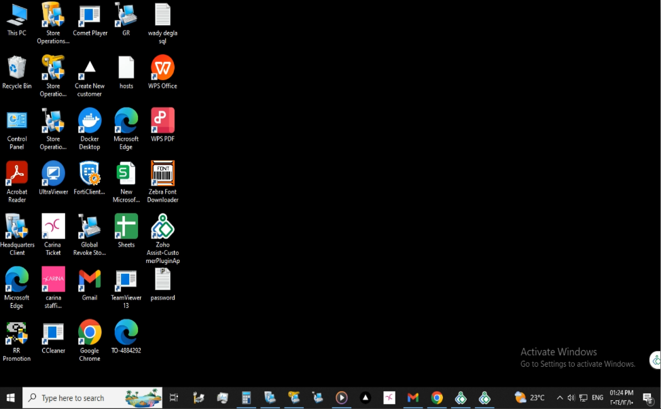
Task: Select the GR desktop shortcut
Action: pos(126,20)
